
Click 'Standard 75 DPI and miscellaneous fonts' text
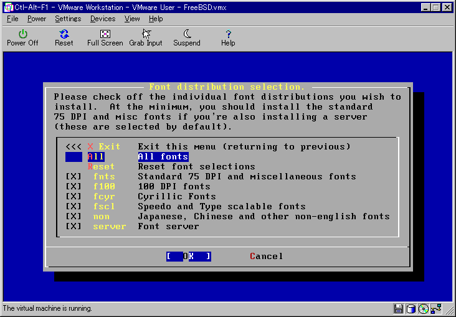coord(247,176)
